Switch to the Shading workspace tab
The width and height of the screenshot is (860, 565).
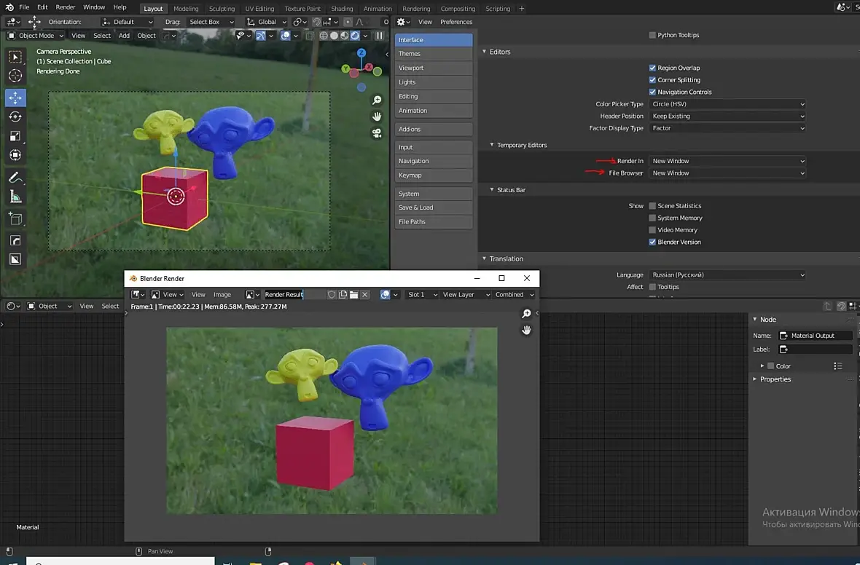point(341,9)
